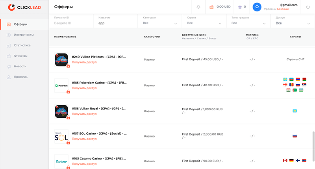The image size is (315, 169).
Task: Click Kazakhstan flag in Vulkan Royal row
Action: (x=295, y=111)
